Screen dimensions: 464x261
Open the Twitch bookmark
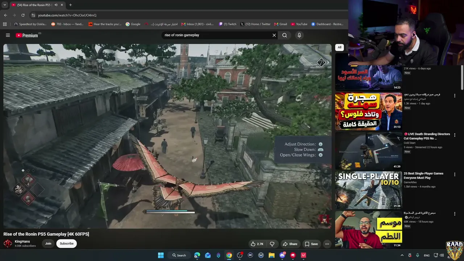[228, 24]
